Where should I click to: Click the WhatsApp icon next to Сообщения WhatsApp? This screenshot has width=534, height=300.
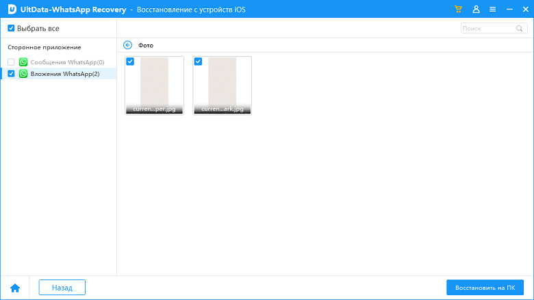(23, 62)
